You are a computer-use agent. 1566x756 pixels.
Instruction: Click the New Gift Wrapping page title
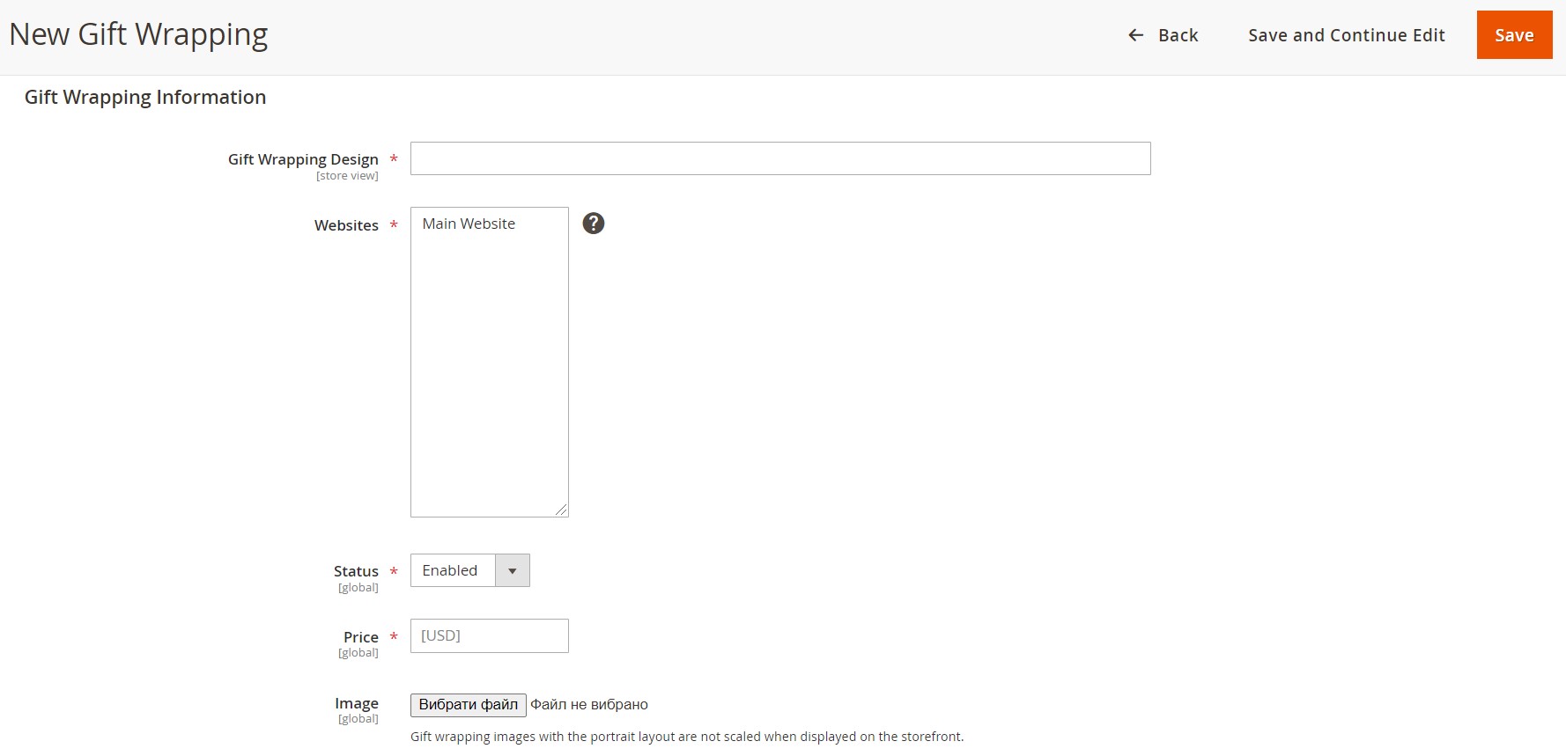[138, 34]
